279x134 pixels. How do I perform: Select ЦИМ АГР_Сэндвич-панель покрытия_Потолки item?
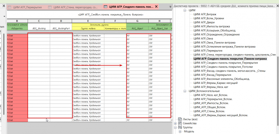(223, 67)
